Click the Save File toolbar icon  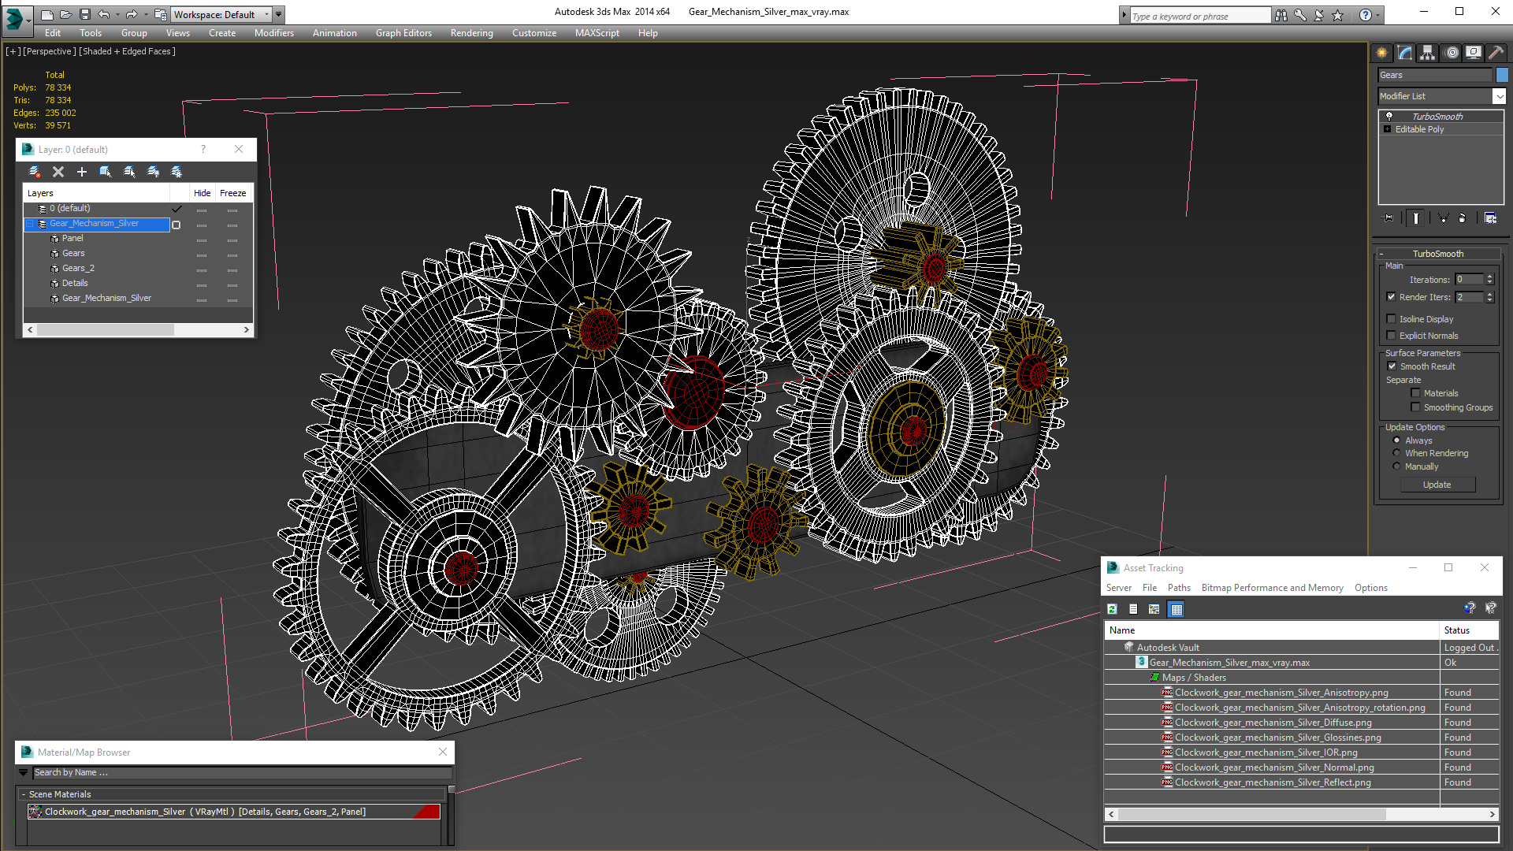click(x=85, y=14)
